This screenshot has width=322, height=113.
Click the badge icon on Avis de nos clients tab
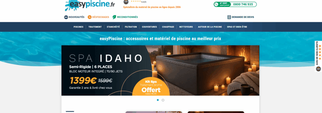tap(319, 69)
